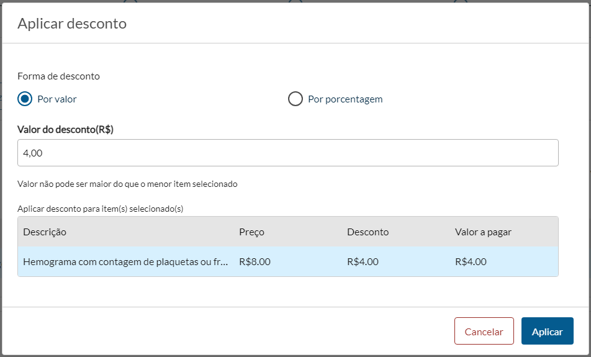
Task: Click the R$8.00 price cell
Action: click(x=255, y=262)
